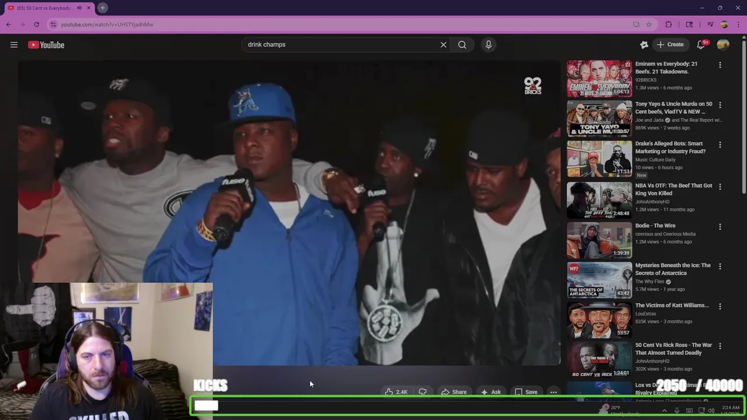The height and width of the screenshot is (420, 747).
Task: Open 50 Cent Vs Rick Ross video
Action: [x=673, y=349]
